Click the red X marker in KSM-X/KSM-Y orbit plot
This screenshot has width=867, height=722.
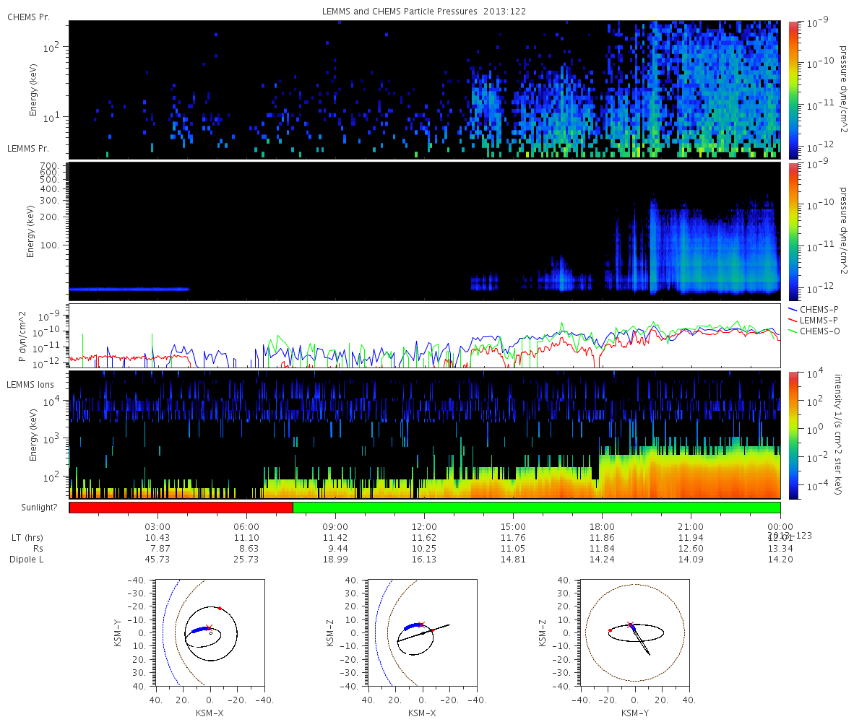210,628
